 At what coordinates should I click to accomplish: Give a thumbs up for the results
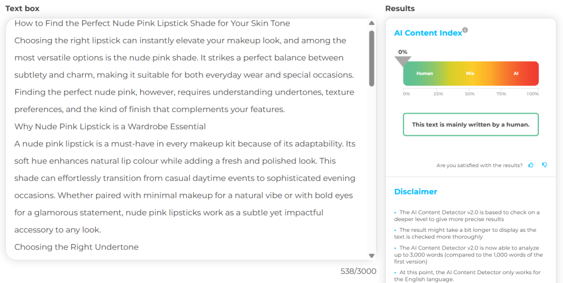click(531, 165)
